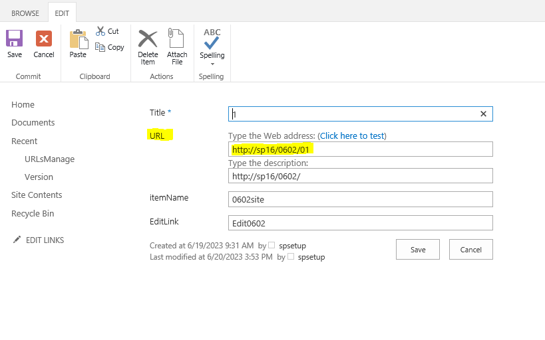Open Home in the left navigation
The height and width of the screenshot is (340, 545).
click(x=23, y=104)
